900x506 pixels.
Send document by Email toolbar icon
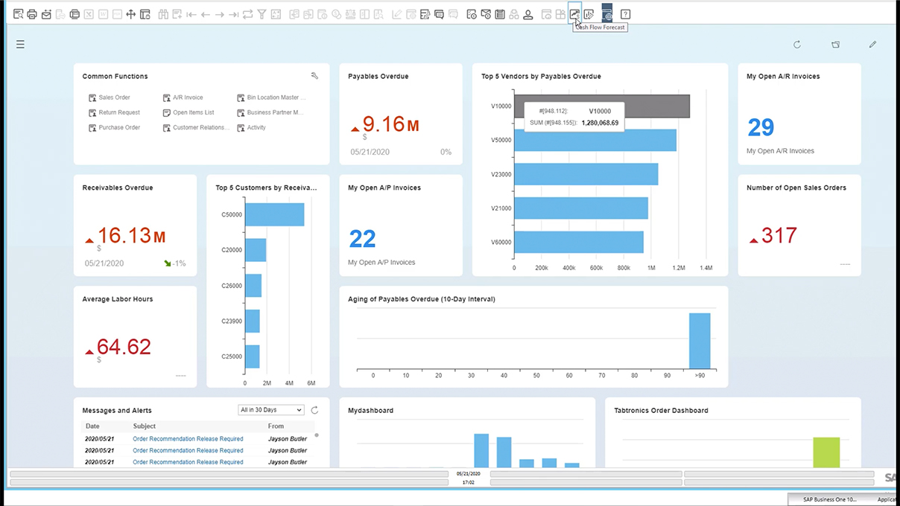pyautogui.click(x=46, y=14)
